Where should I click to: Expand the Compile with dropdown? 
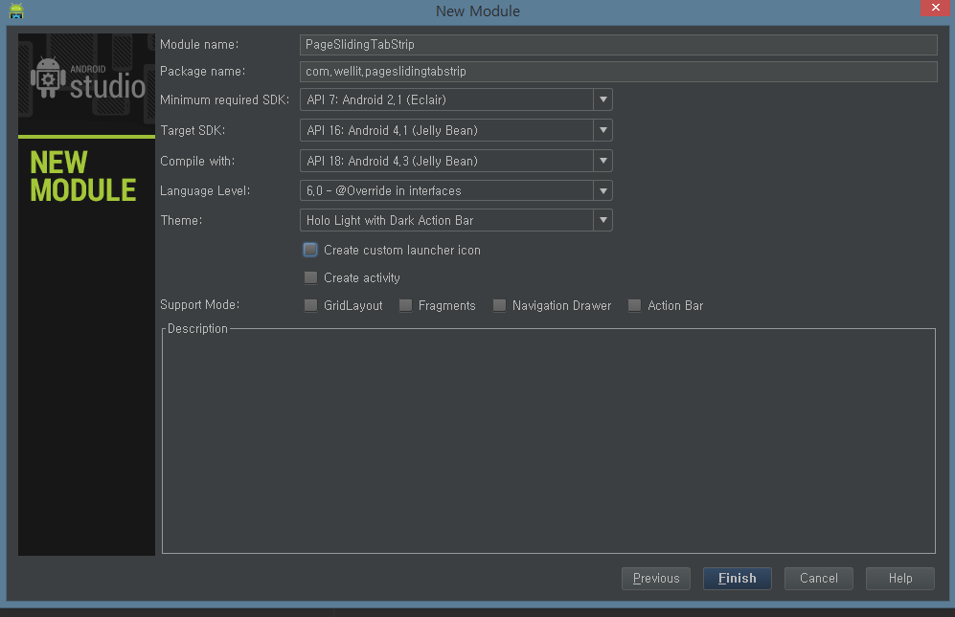click(x=603, y=161)
